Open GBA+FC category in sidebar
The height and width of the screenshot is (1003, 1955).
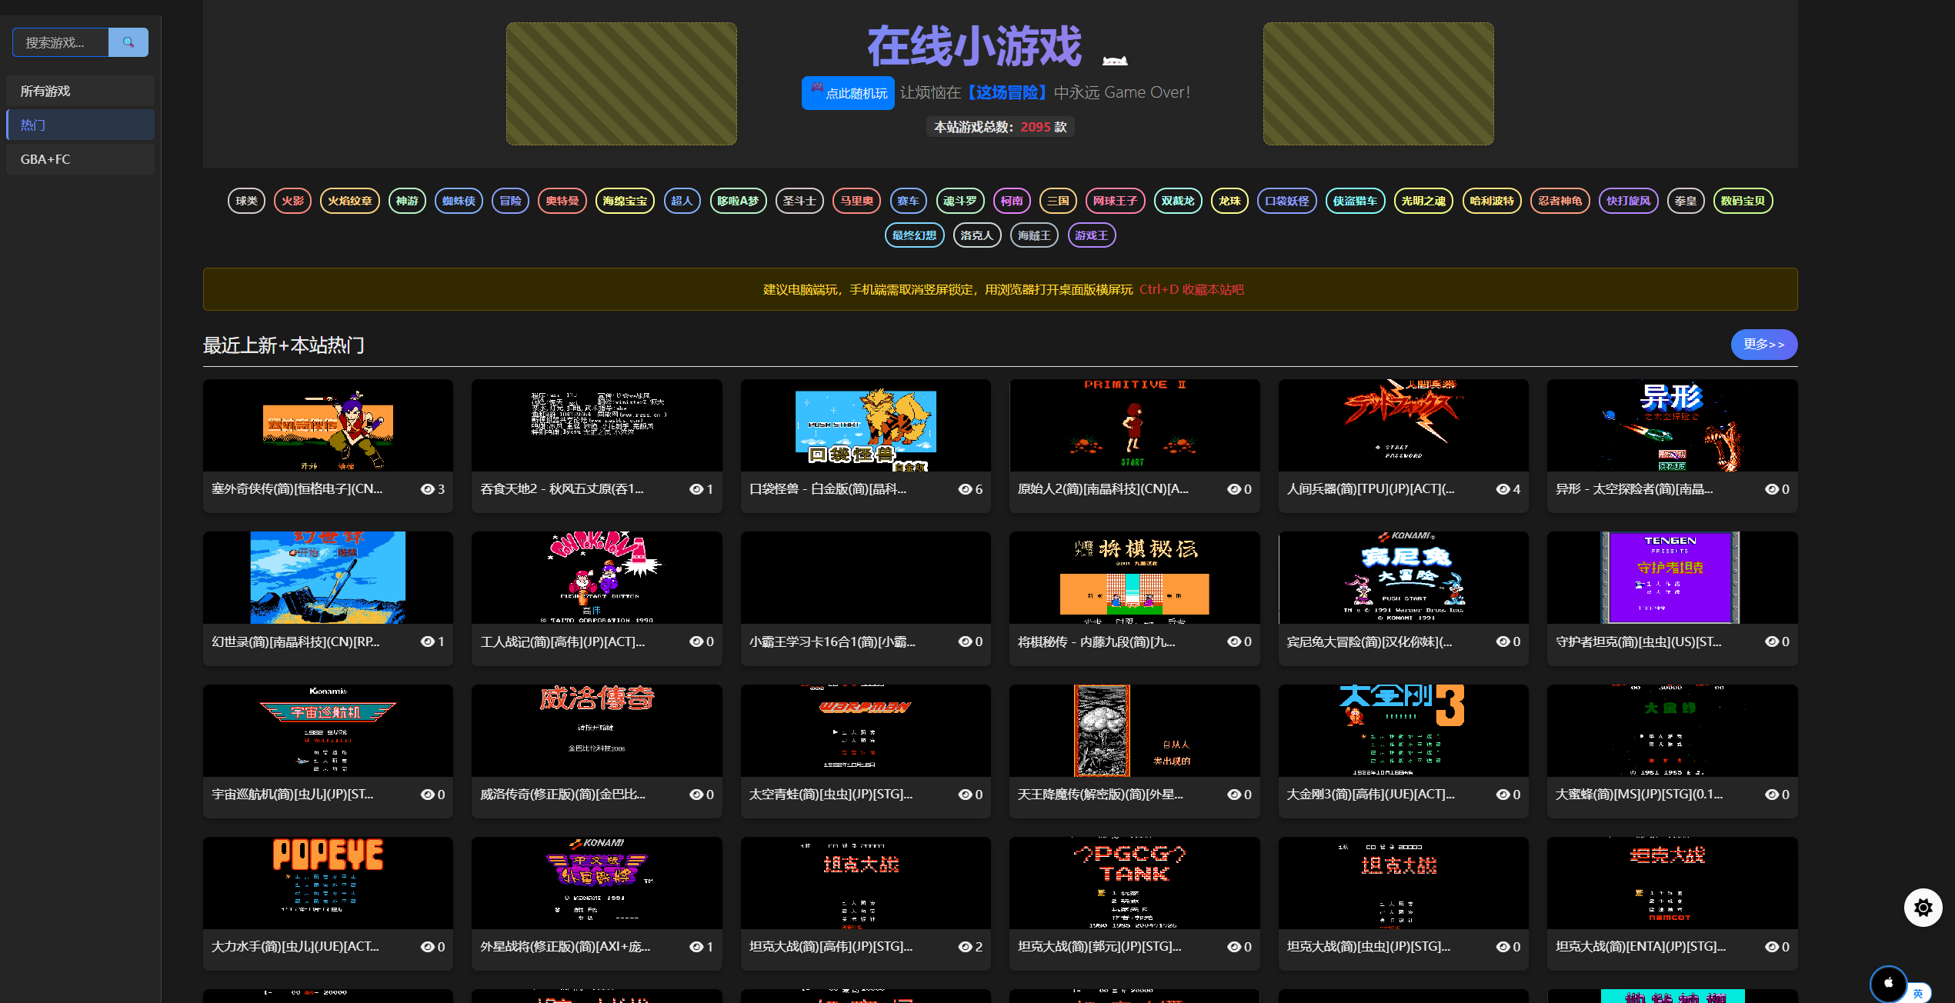coord(80,159)
